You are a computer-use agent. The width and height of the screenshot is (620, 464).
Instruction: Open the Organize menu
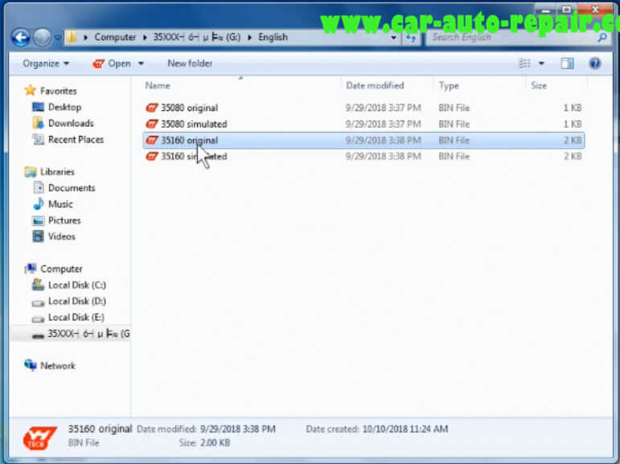pos(46,64)
